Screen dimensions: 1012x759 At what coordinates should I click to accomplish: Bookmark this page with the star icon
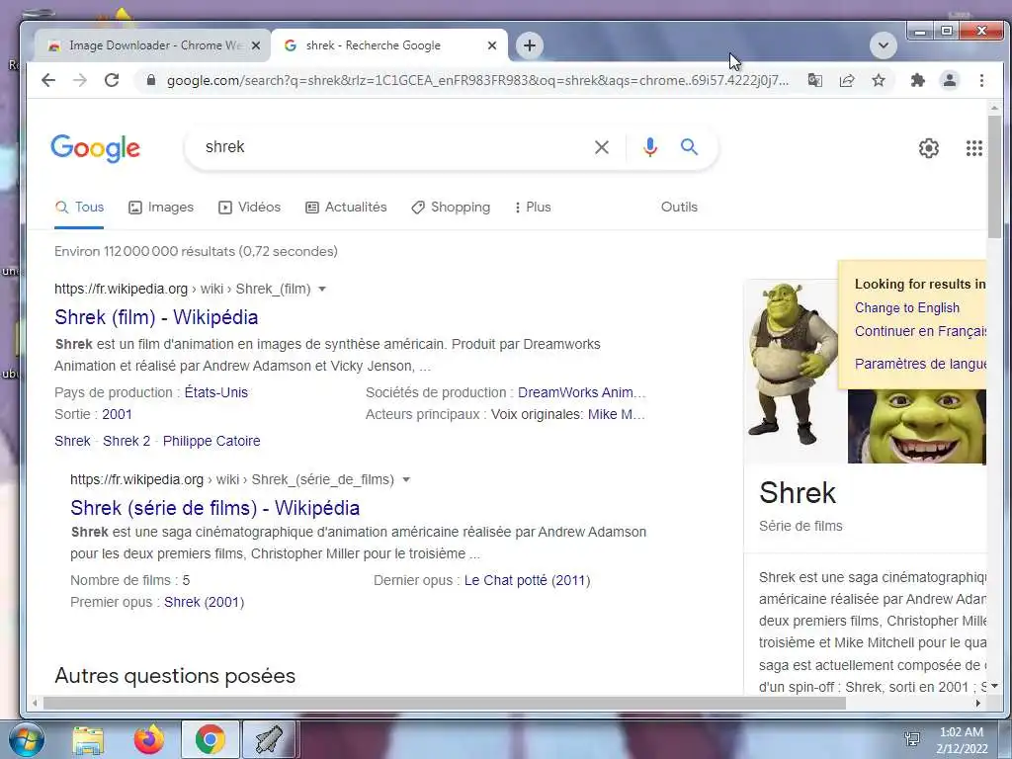coord(879,80)
